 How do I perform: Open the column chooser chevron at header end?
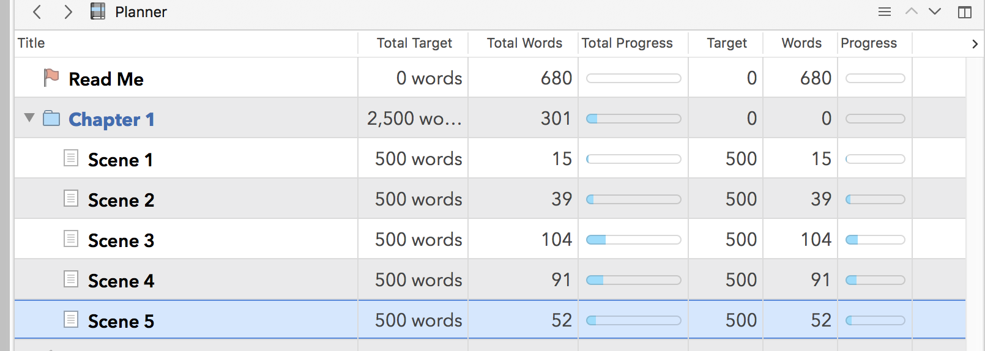click(x=975, y=44)
